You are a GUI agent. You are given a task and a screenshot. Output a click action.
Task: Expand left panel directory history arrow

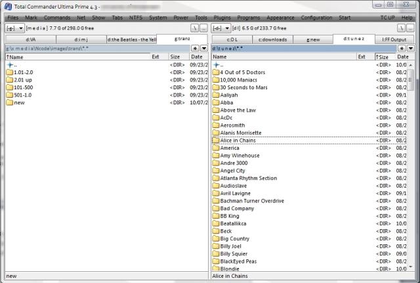[x=204, y=48]
